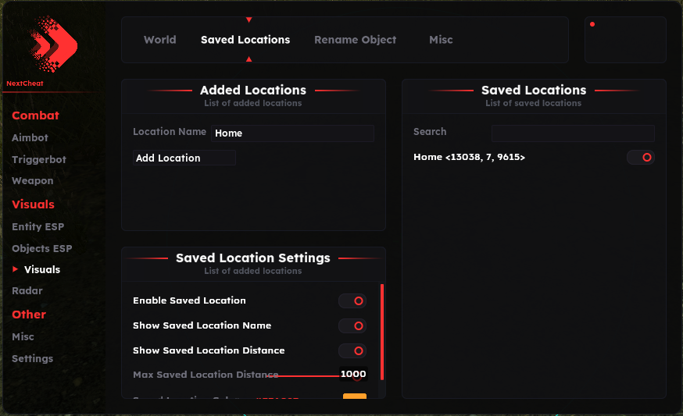Select the Misc tab in top bar
Viewport: 683px width, 416px height.
[441, 40]
